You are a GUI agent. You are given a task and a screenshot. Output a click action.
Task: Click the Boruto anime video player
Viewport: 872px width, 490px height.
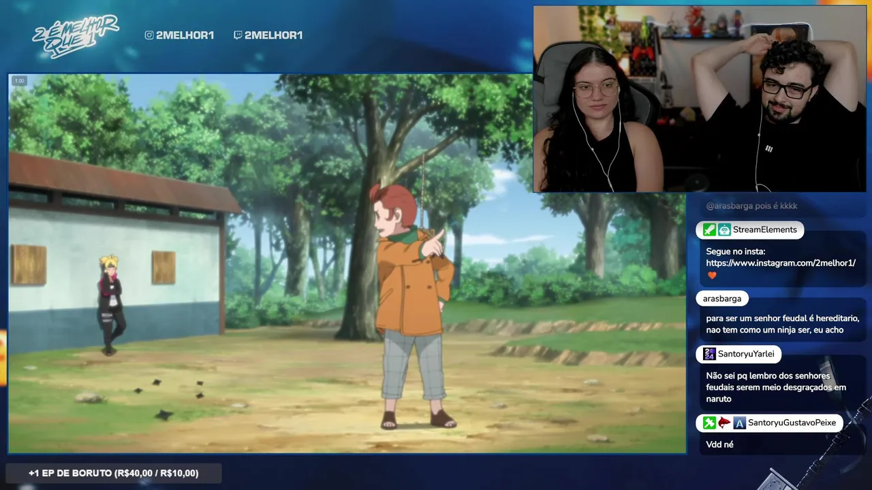tap(347, 263)
